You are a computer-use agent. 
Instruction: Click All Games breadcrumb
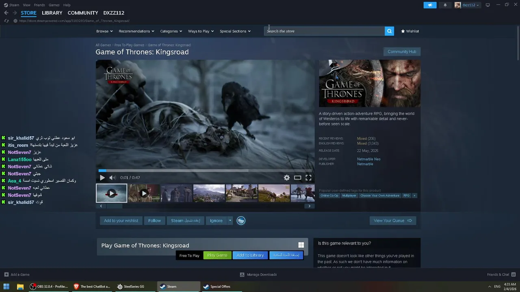point(103,45)
